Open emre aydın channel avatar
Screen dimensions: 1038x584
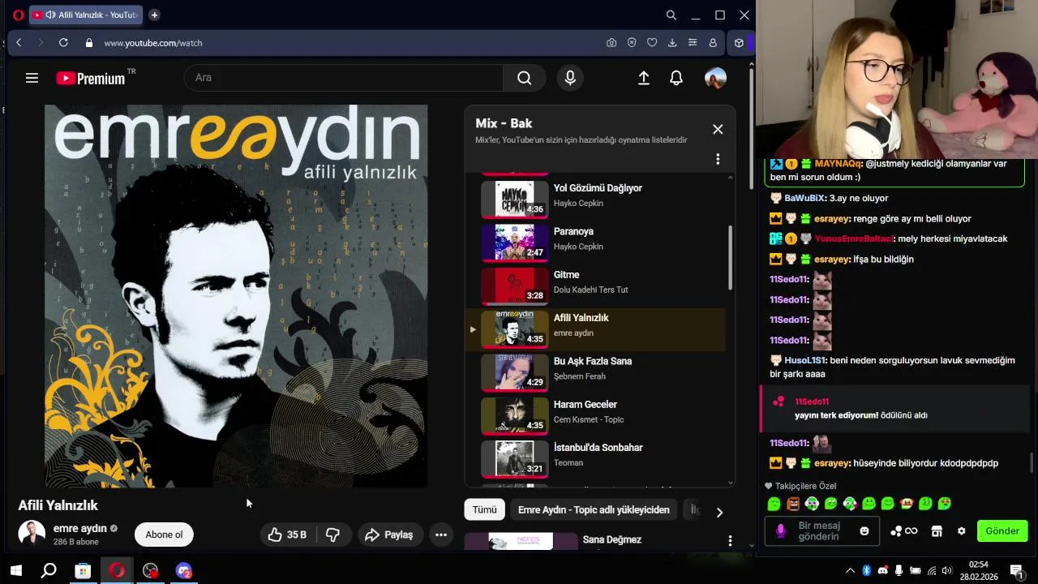click(x=32, y=534)
